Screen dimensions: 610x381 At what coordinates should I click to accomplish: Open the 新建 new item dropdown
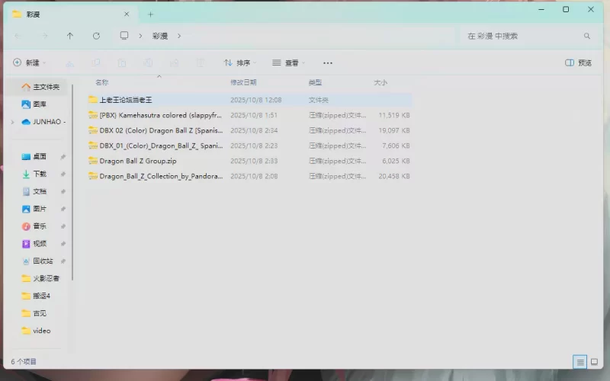30,62
